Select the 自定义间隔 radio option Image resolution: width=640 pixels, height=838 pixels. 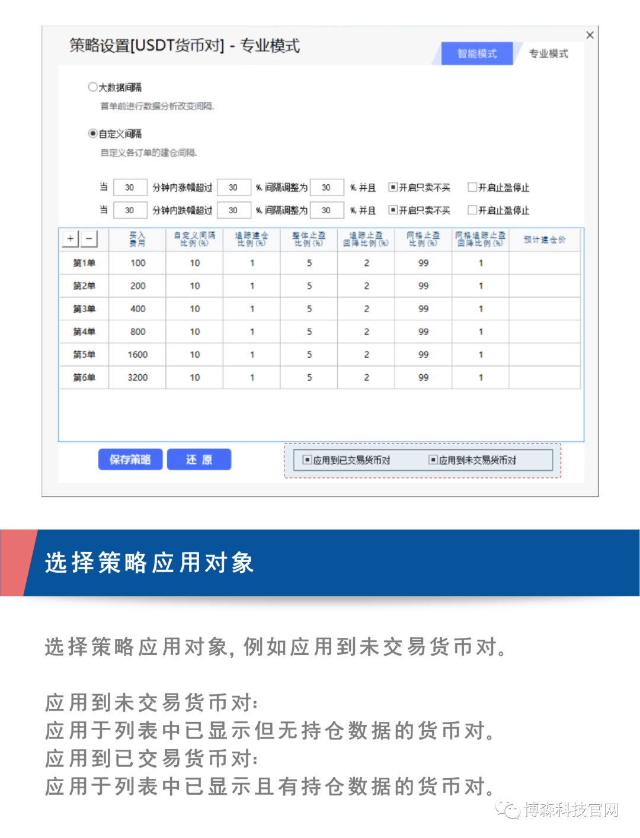pyautogui.click(x=93, y=133)
